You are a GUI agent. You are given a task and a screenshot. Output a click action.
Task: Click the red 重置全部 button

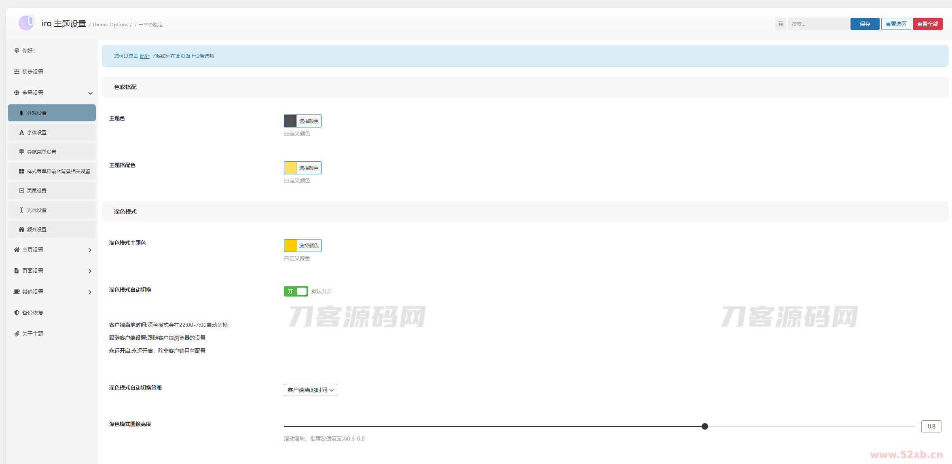tap(927, 24)
